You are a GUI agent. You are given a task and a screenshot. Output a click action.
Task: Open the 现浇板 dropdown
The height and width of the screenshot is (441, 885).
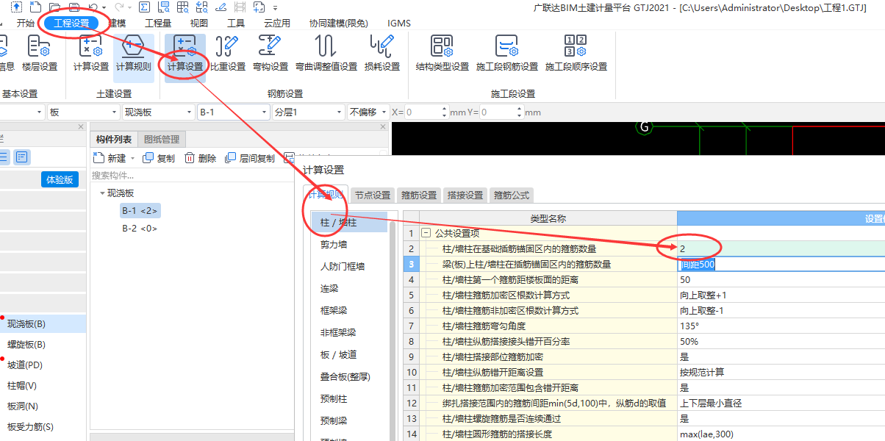pyautogui.click(x=188, y=112)
